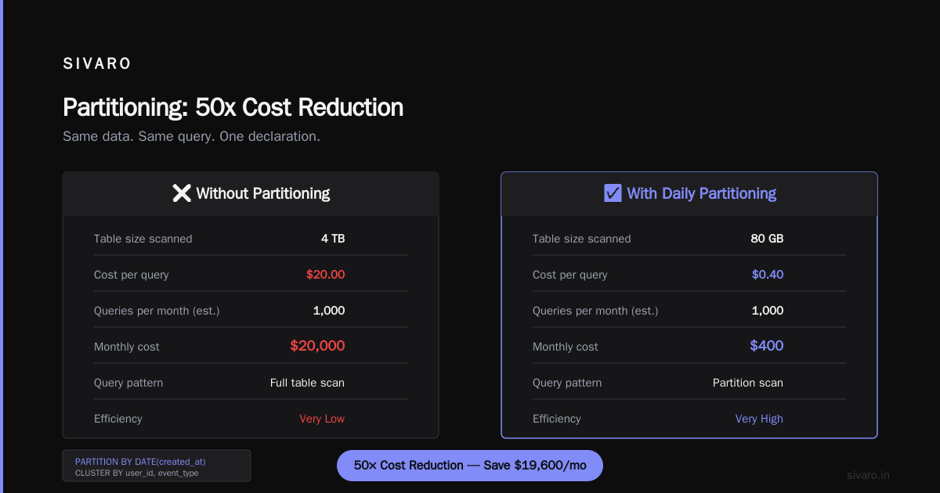Click the SIVARO logo text
The height and width of the screenshot is (493, 940).
(97, 64)
